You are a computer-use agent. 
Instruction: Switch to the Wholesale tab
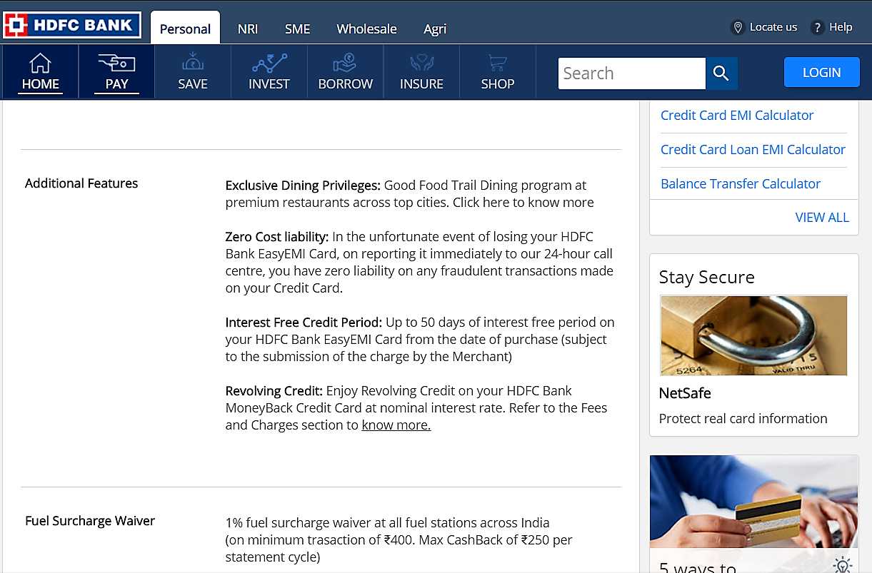pyautogui.click(x=367, y=29)
